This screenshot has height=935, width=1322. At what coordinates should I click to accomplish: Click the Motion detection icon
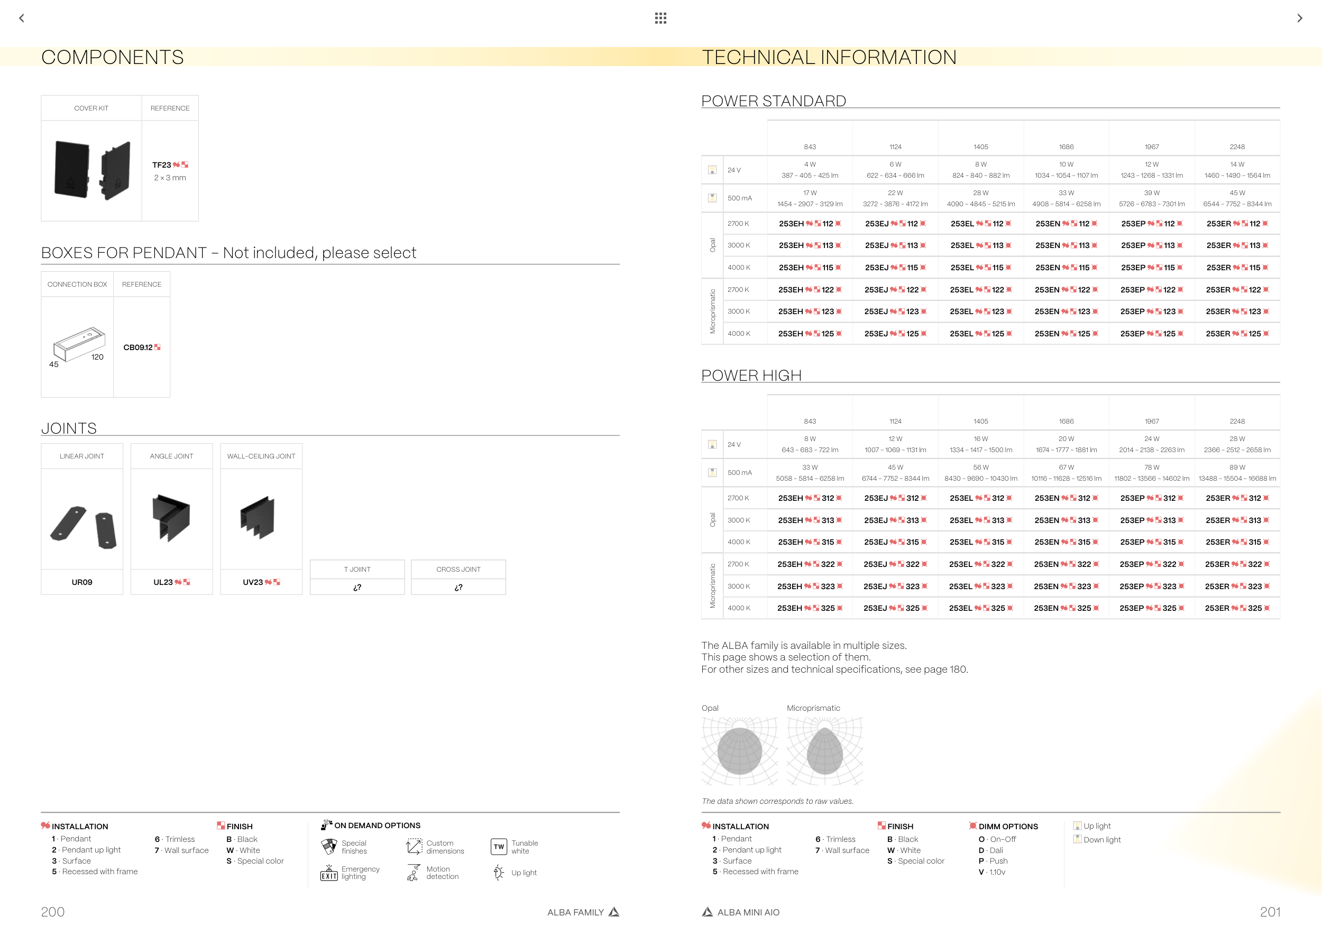[414, 873]
